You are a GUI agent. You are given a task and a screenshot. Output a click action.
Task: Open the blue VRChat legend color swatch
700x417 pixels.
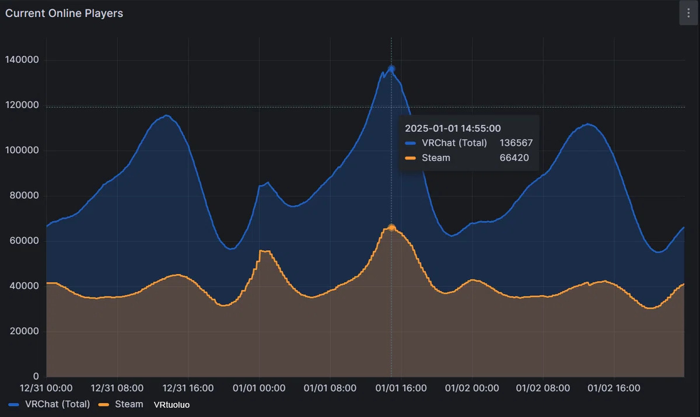click(x=14, y=404)
